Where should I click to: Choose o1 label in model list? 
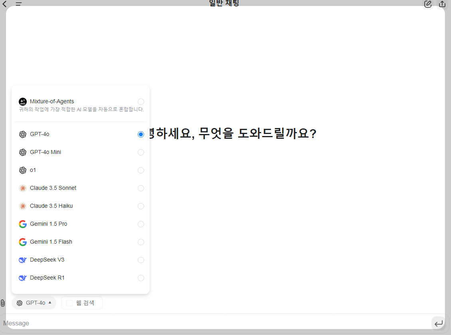coord(33,170)
